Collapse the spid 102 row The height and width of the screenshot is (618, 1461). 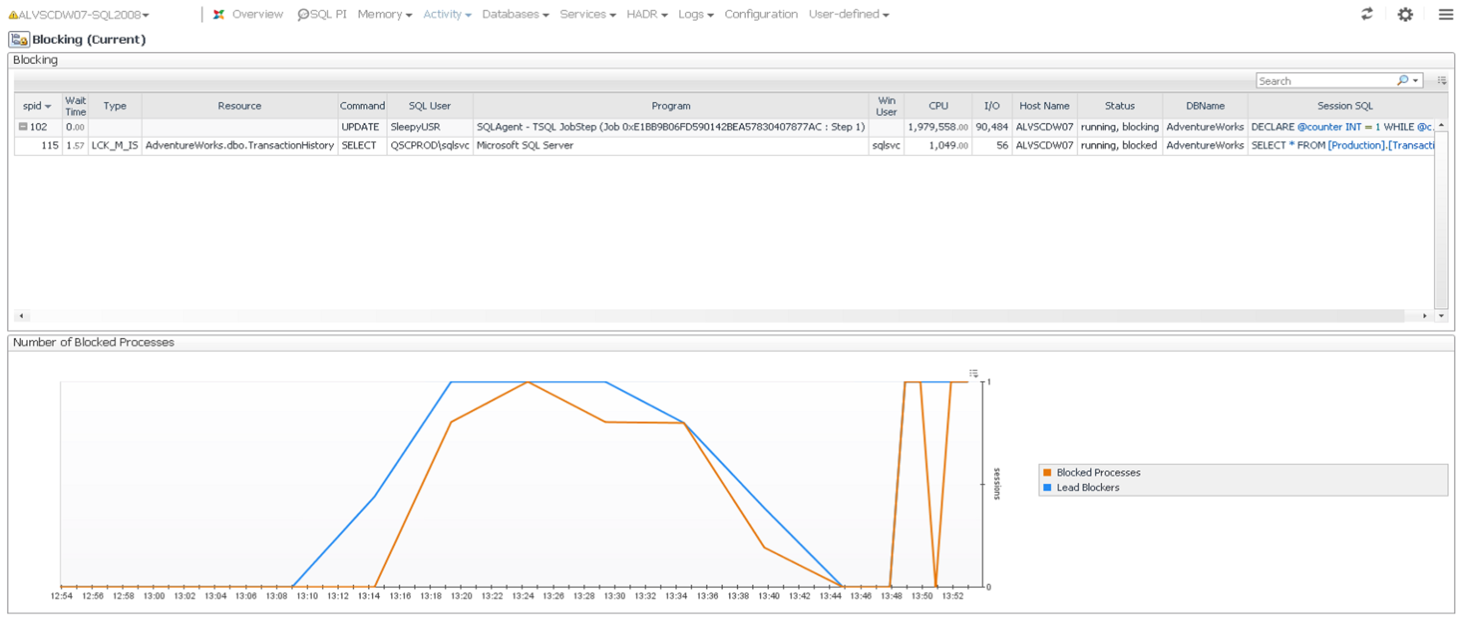[23, 127]
